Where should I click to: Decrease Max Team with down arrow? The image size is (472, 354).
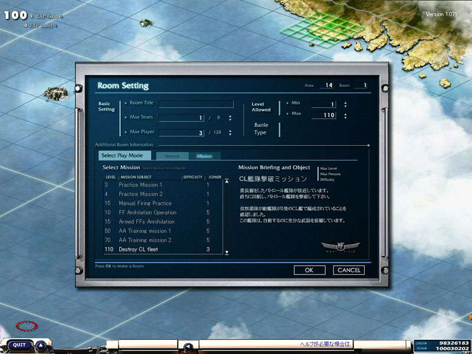click(x=230, y=120)
